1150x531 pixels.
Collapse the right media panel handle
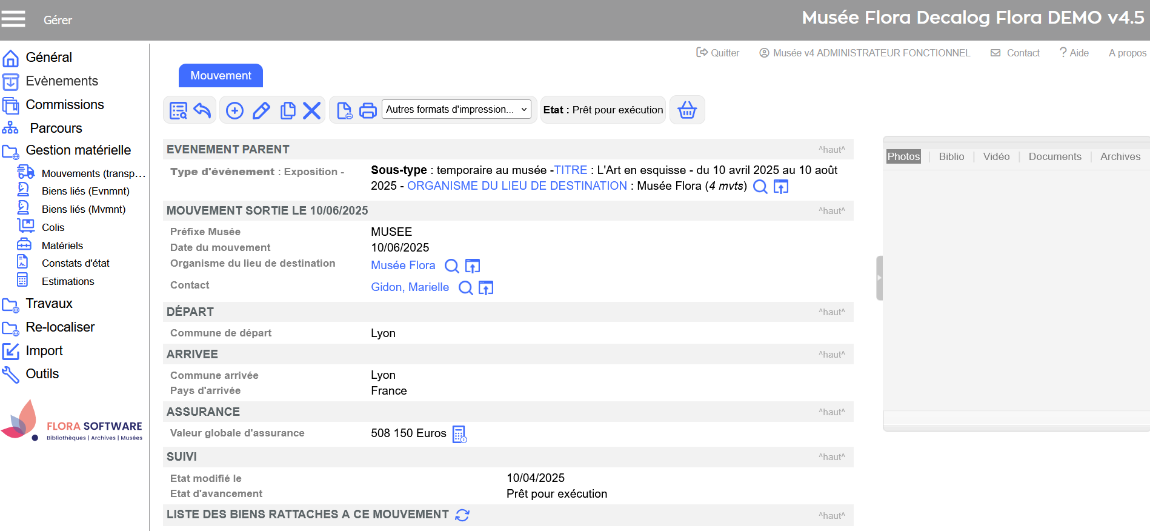879,278
